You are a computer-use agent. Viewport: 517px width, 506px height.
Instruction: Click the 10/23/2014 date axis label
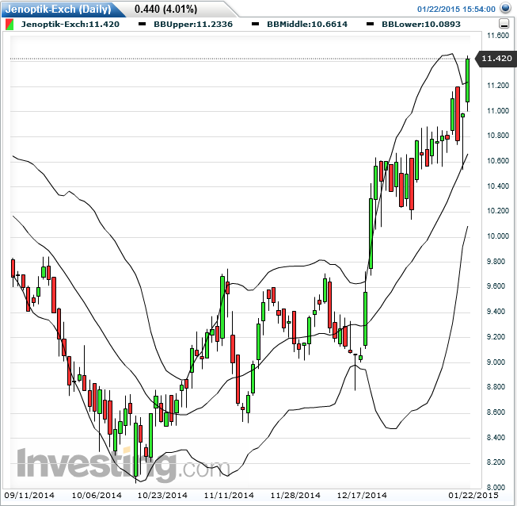(162, 496)
